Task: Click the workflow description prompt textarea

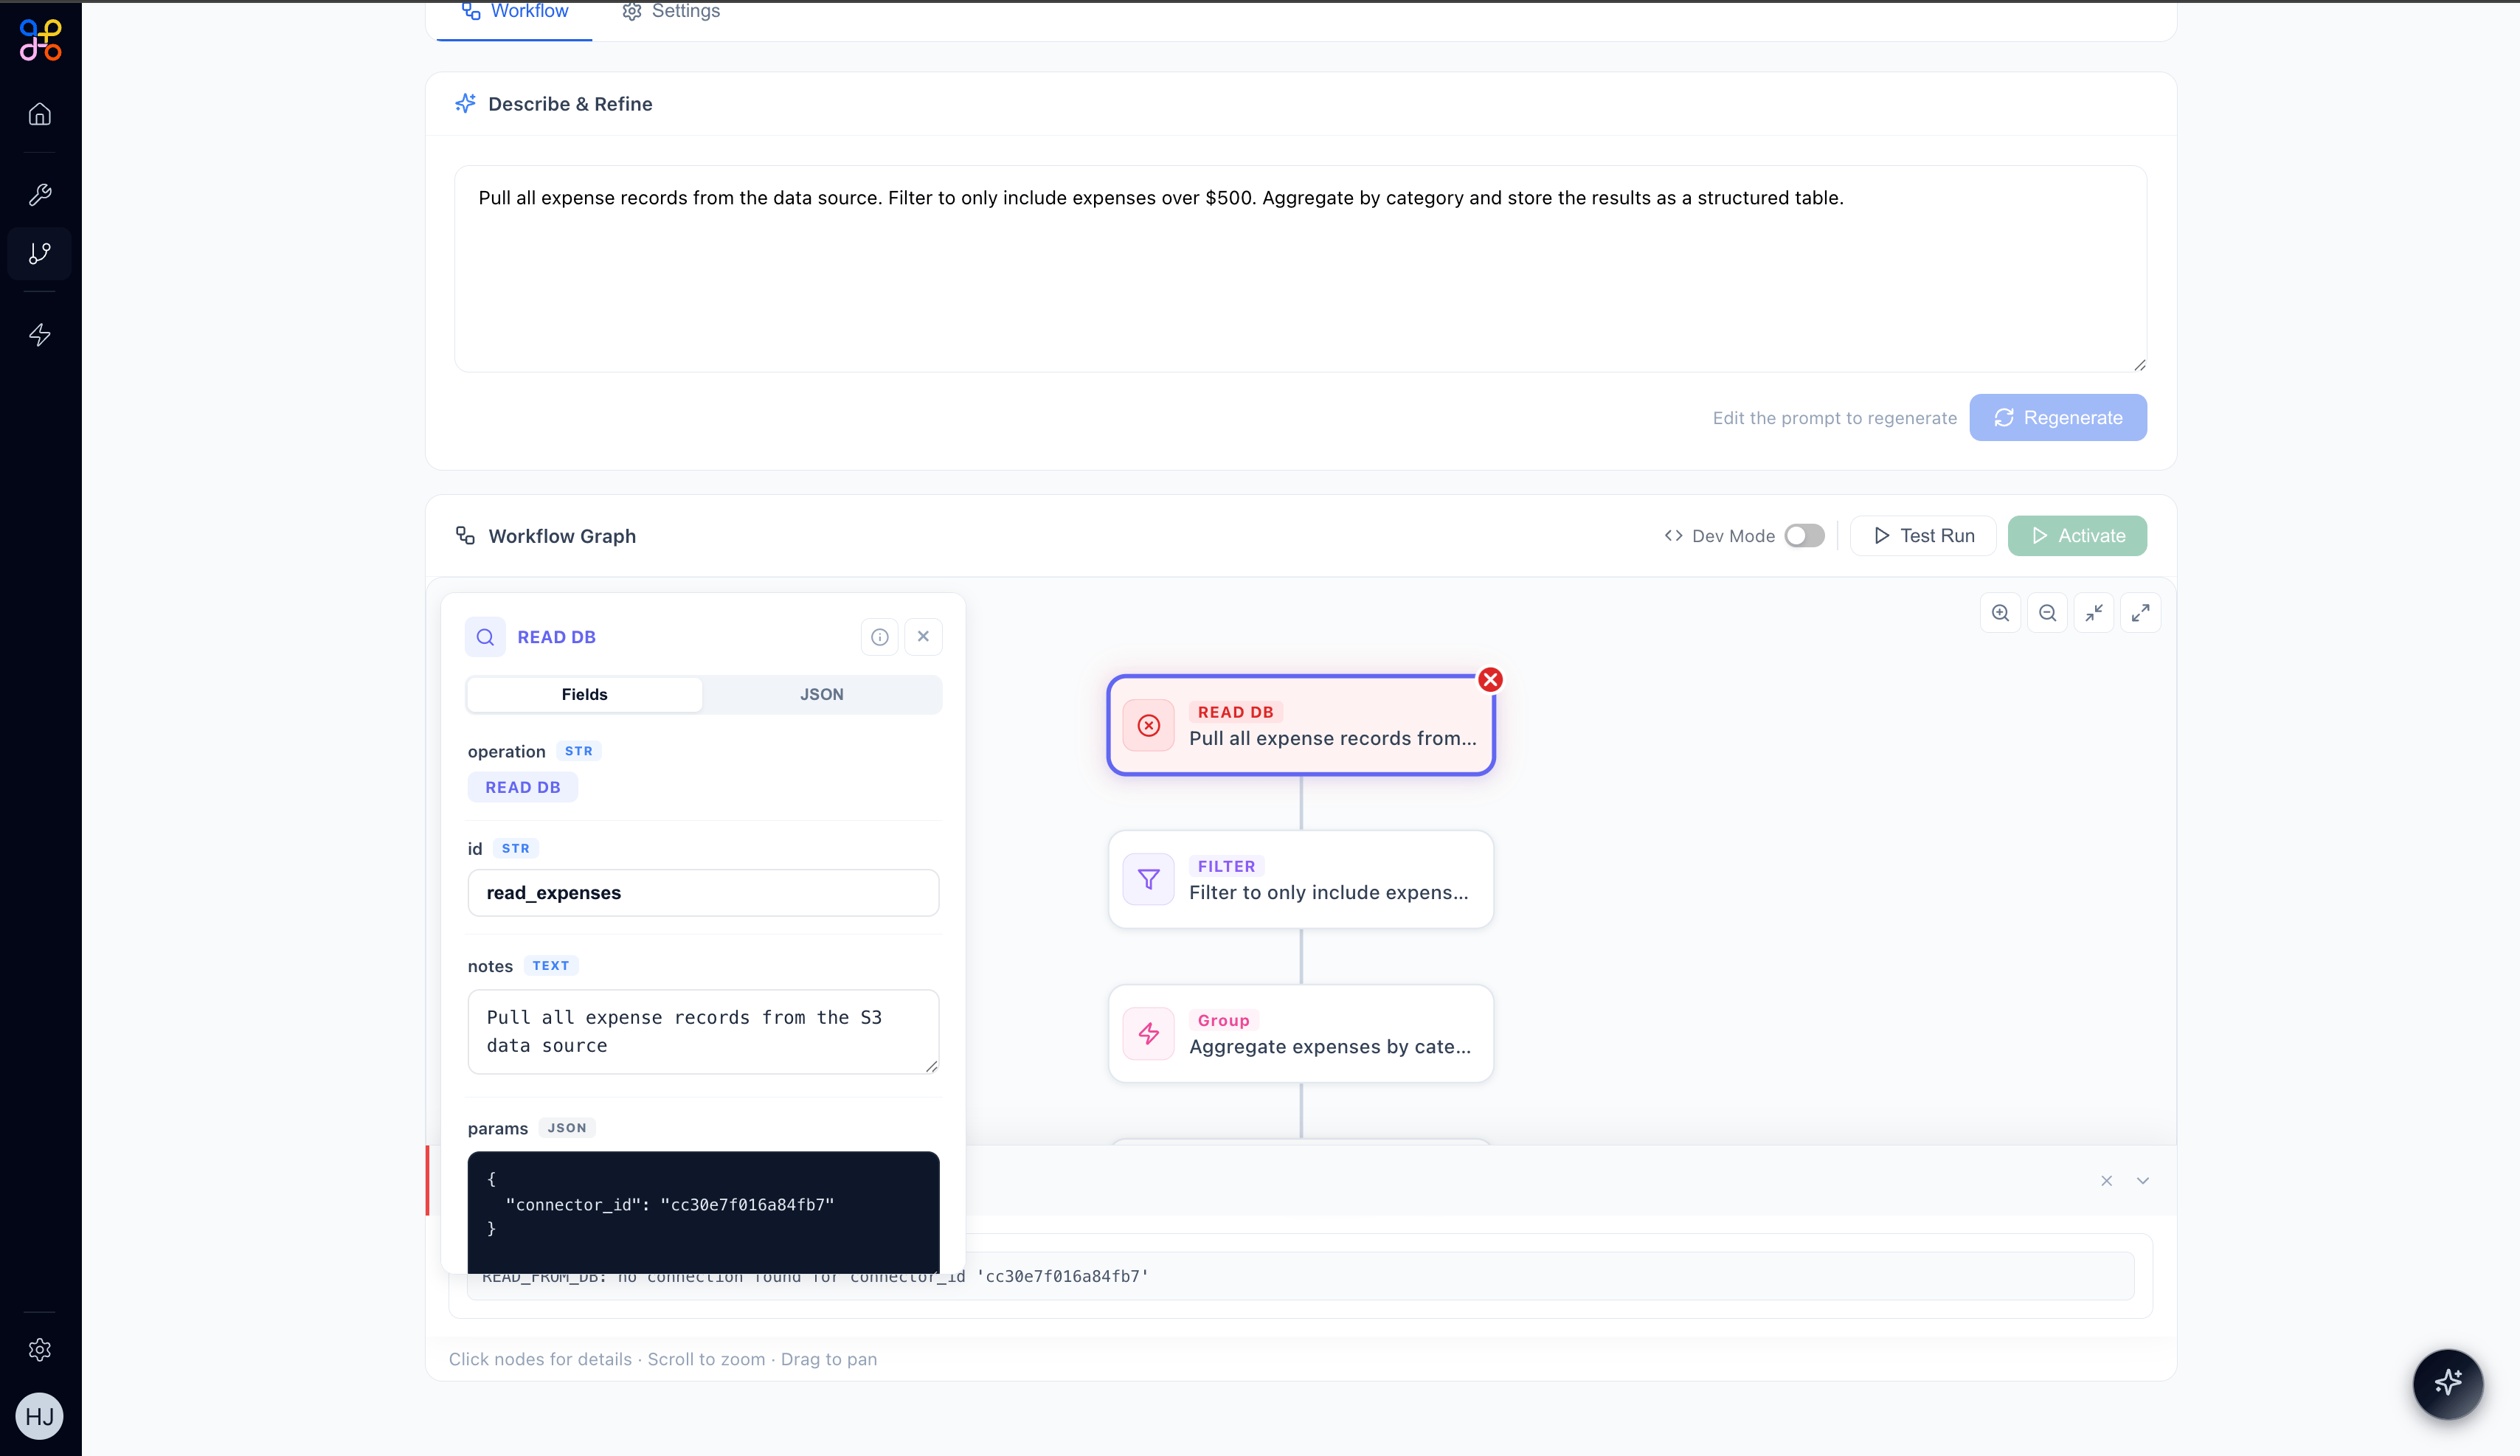Action: click(1300, 269)
